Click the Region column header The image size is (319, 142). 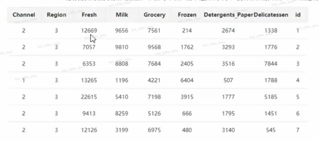(x=56, y=15)
